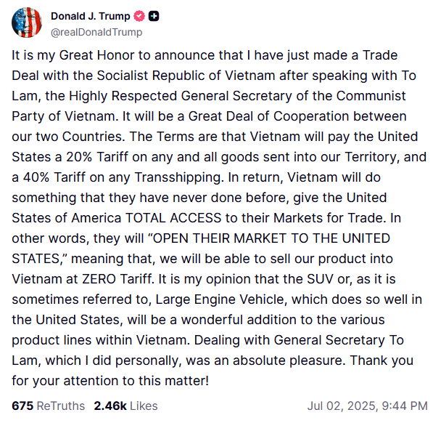Click the 20% Tariff text
Image resolution: width=433 pixels, height=423 pixels.
(x=97, y=157)
